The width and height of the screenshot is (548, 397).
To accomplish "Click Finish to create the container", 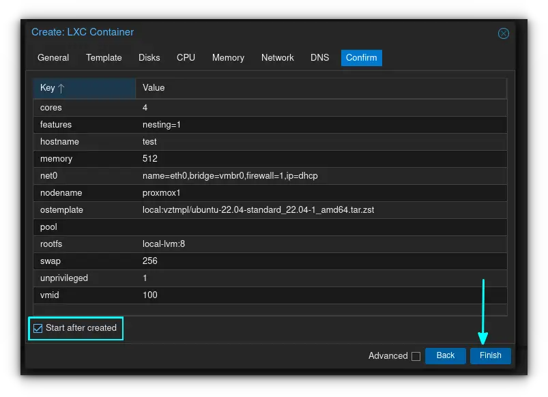I will 490,355.
